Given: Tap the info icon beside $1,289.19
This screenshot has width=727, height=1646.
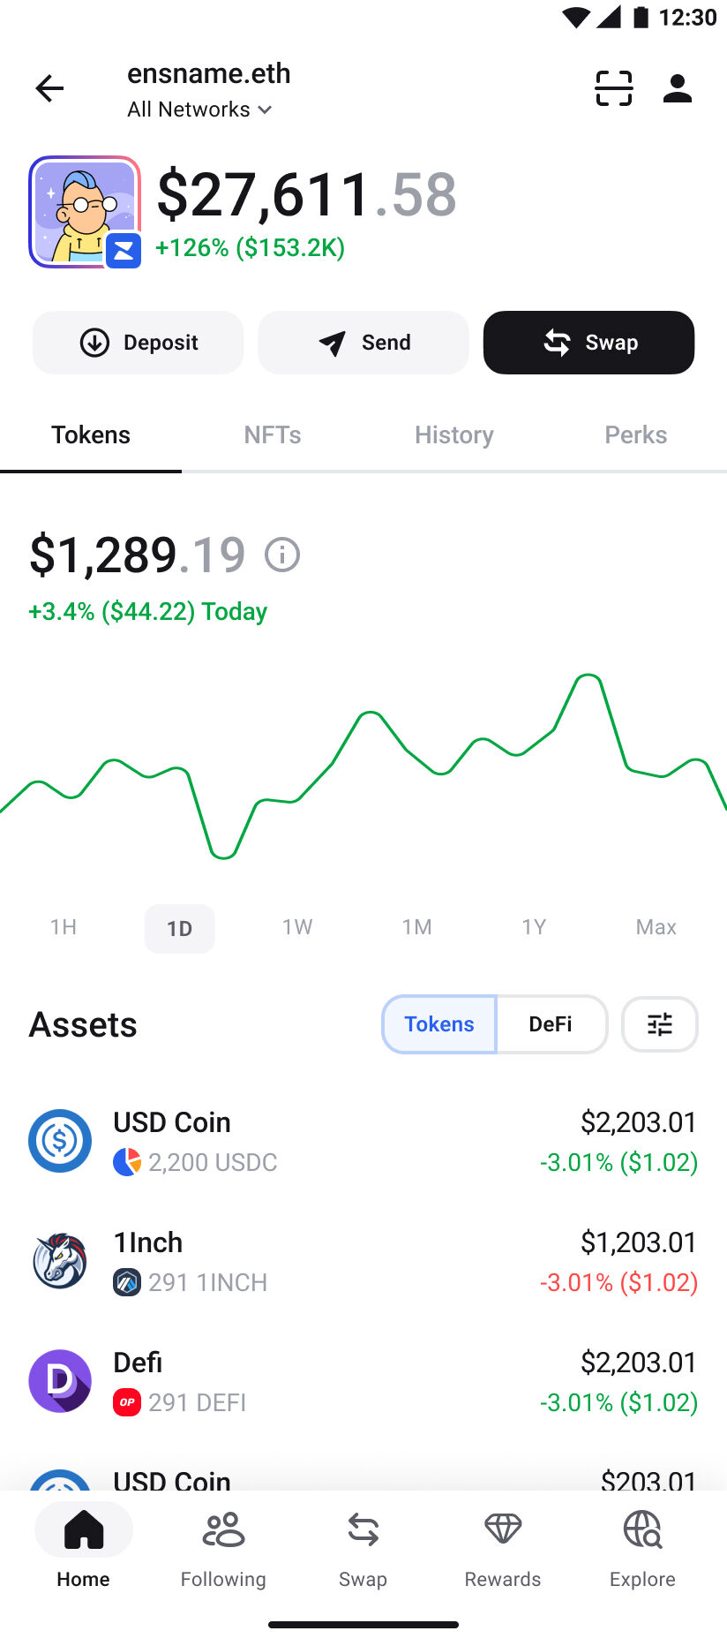Looking at the screenshot, I should click(282, 555).
